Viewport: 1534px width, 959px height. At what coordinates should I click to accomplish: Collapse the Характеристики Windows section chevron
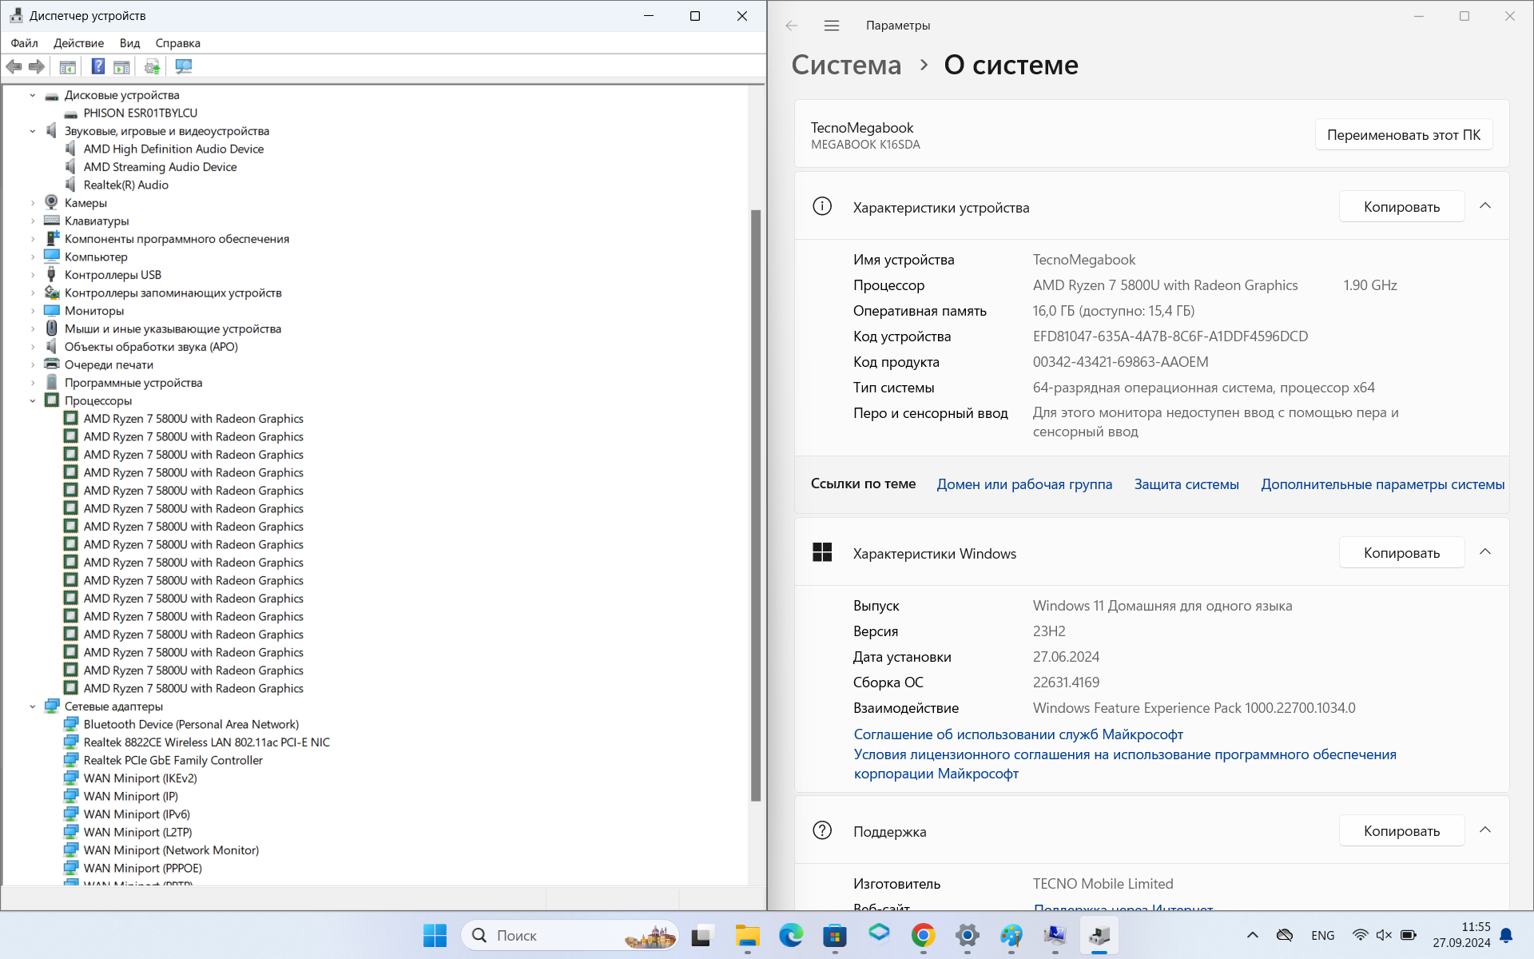[1484, 552]
